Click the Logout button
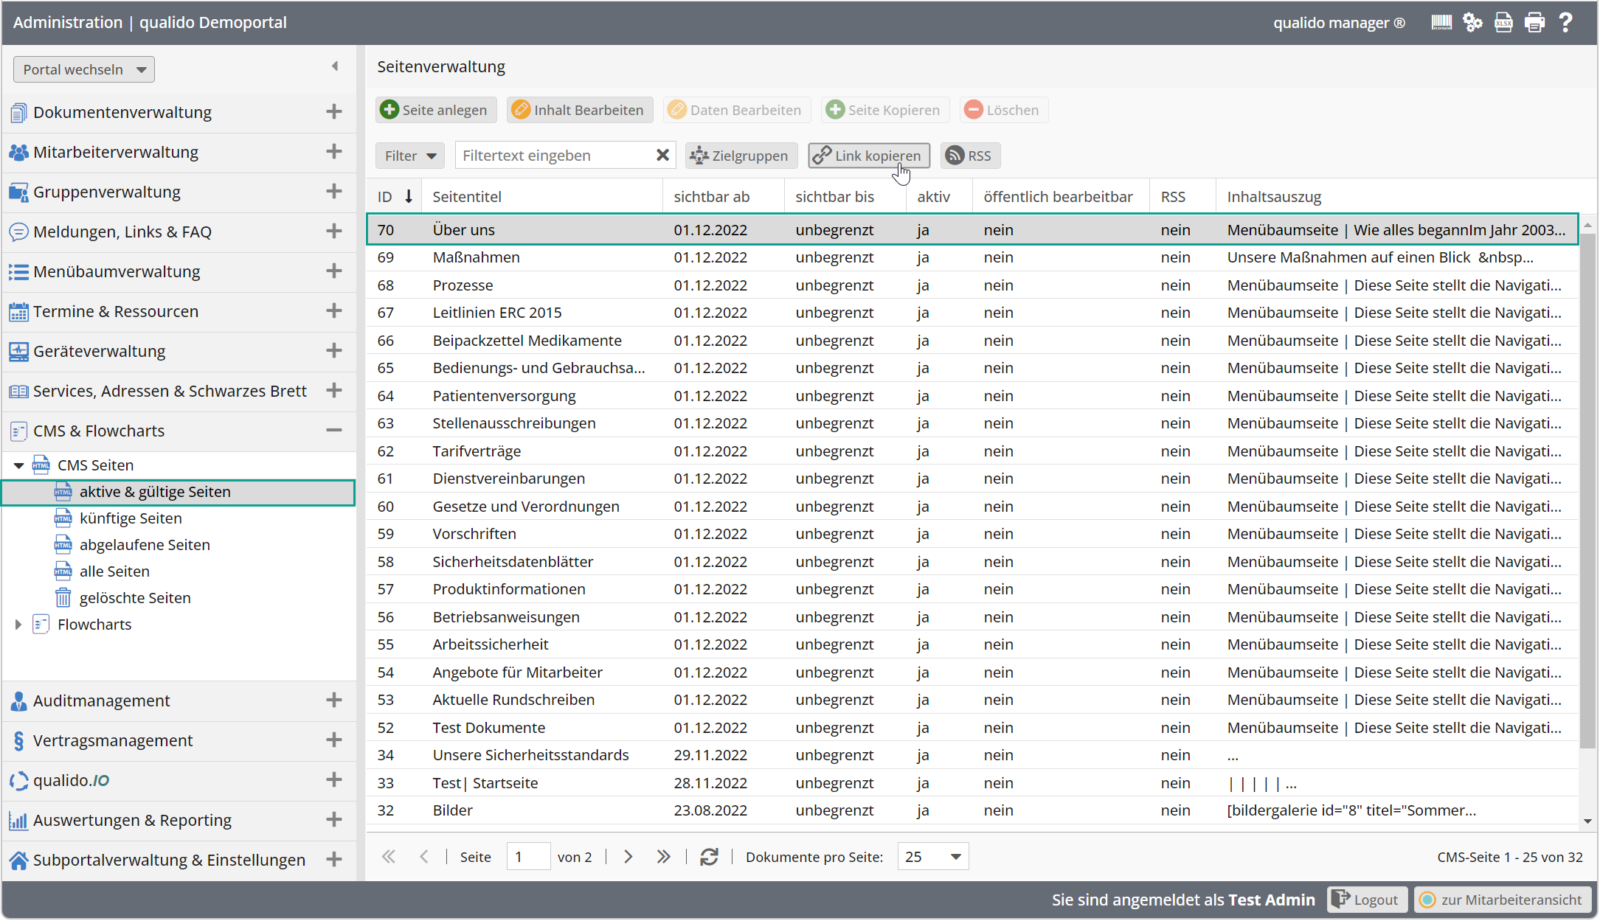The image size is (1600, 921). 1367,900
